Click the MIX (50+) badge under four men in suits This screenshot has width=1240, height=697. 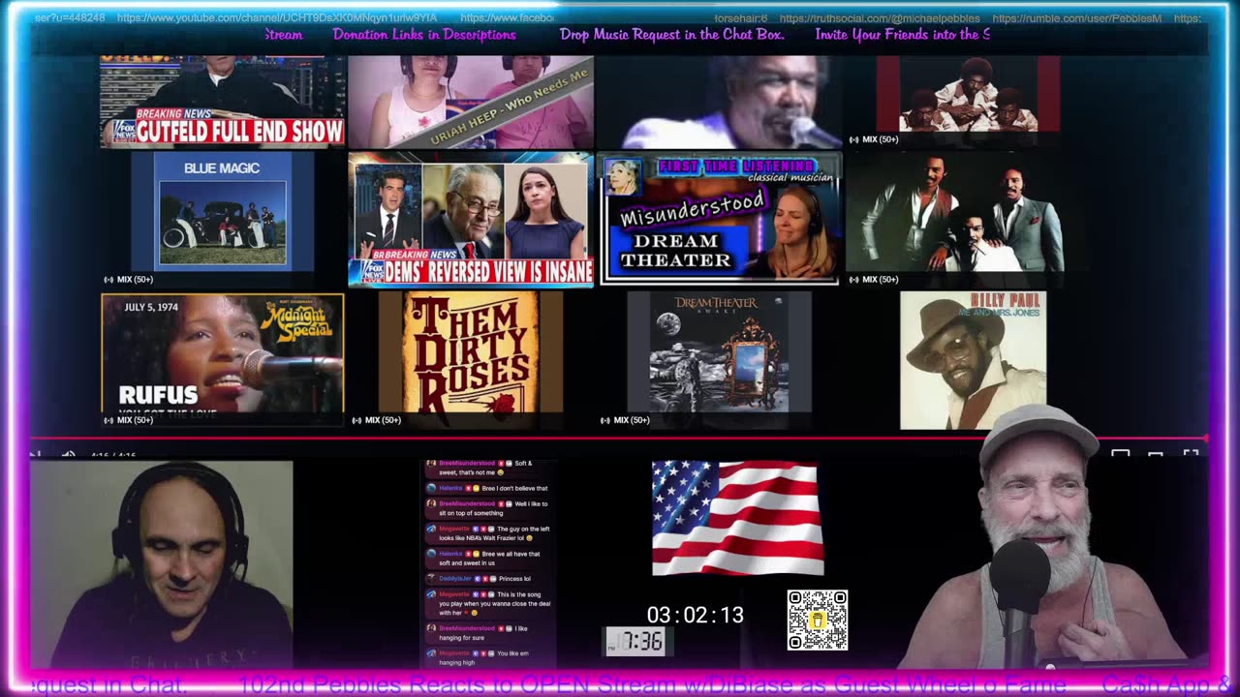(873, 280)
